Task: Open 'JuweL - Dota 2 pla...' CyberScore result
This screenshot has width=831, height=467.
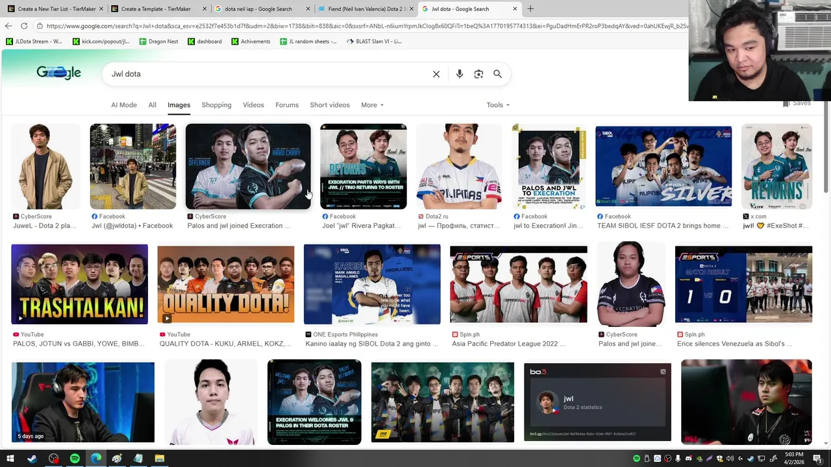Action: click(x=44, y=226)
